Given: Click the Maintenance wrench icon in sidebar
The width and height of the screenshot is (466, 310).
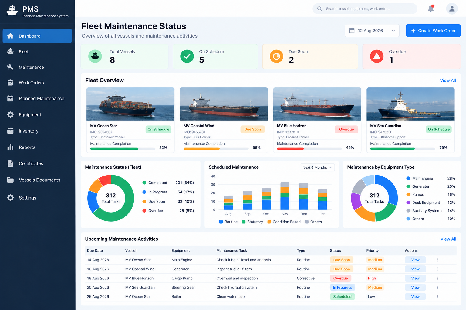Looking at the screenshot, I should [10, 67].
